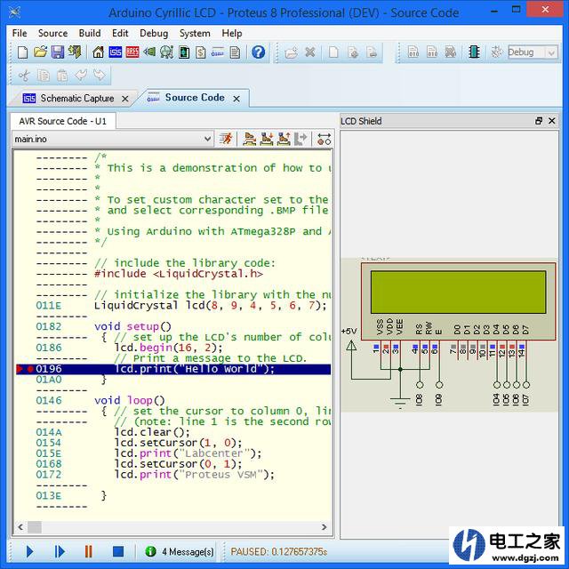
Task: Click the Close Project icon
Action: click(x=75, y=52)
